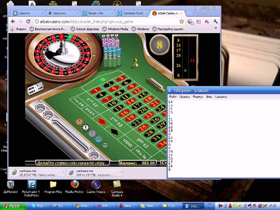Place bet on green 0
Image resolution: width=280 pixels, height=210 pixels.
[x=102, y=79]
